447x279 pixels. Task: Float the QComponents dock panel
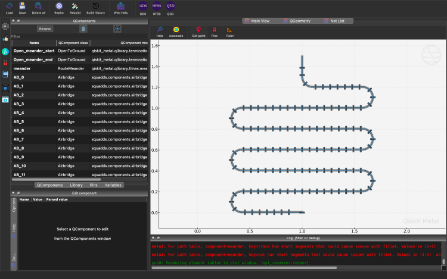(x=18, y=21)
